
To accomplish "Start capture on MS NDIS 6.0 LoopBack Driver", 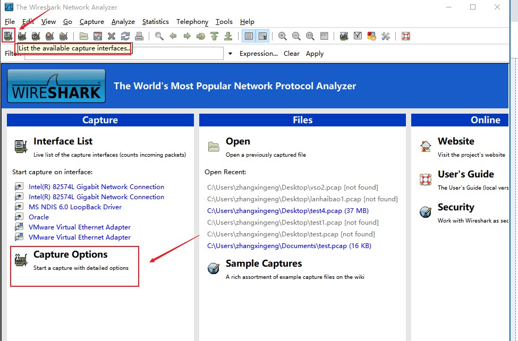I will coord(75,207).
